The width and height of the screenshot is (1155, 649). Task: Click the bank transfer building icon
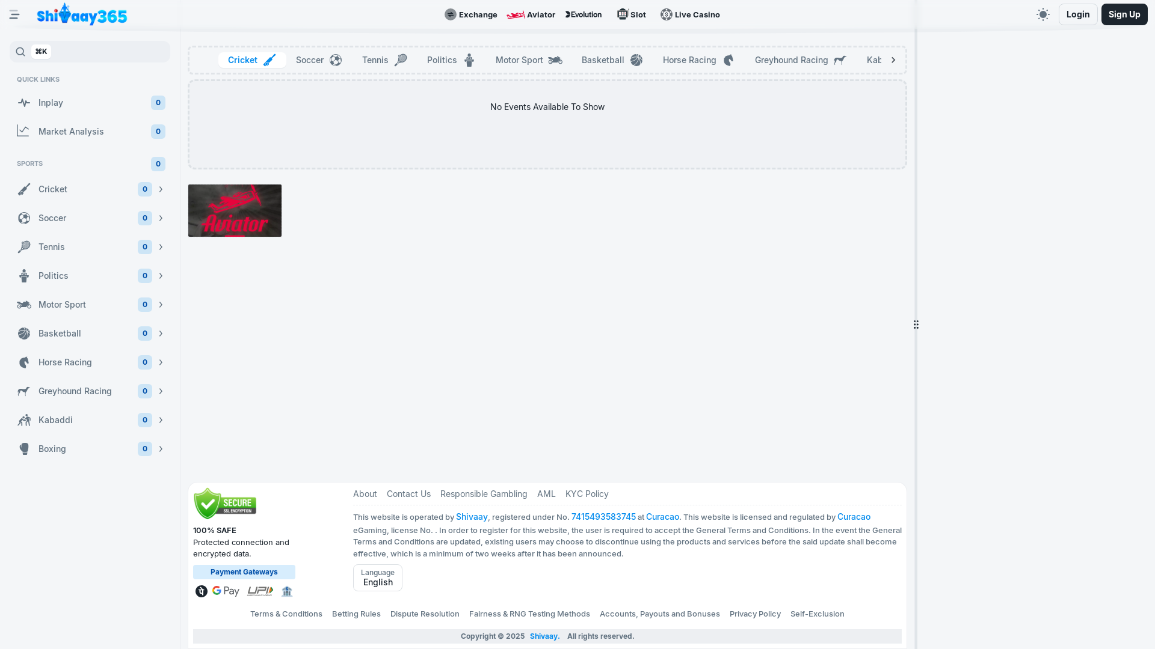[x=287, y=591]
